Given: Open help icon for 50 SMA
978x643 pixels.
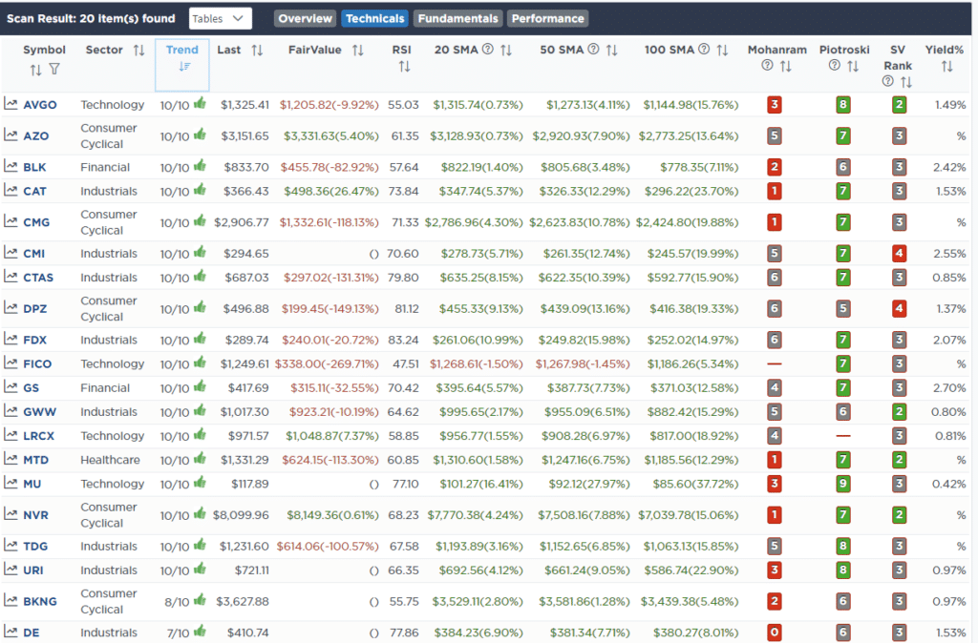Looking at the screenshot, I should coord(594,50).
